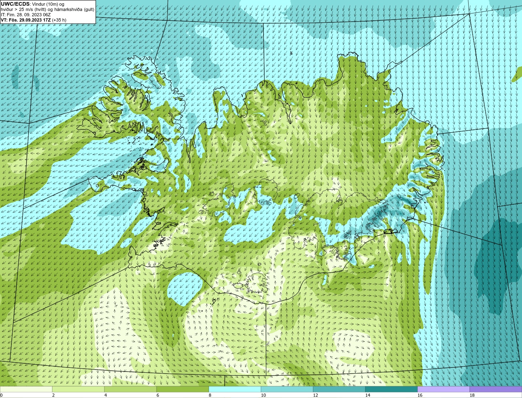The height and width of the screenshot is (398, 522).
Task: Click the '4' label on the legend scale
Action: pyautogui.click(x=106, y=395)
